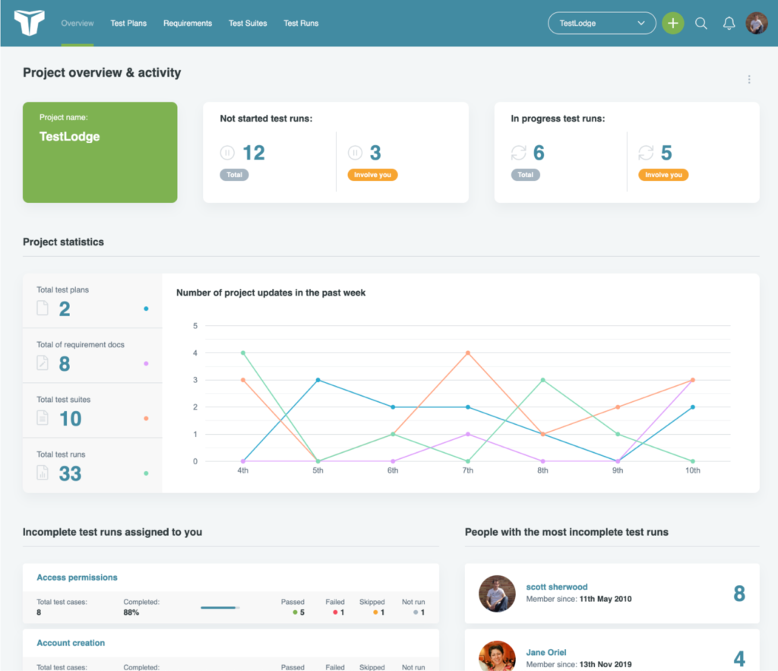Screen dimensions: 778x671
Task: Toggle the 'Involve you' badge under not started runs
Action: [372, 174]
